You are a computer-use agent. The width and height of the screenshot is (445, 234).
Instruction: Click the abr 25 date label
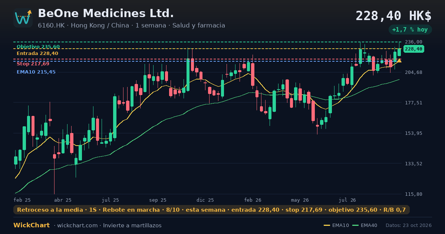(x=63, y=200)
